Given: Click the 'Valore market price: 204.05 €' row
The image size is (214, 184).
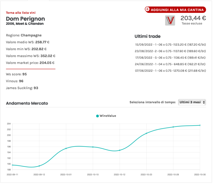Looking at the screenshot, I should click(x=30, y=63).
